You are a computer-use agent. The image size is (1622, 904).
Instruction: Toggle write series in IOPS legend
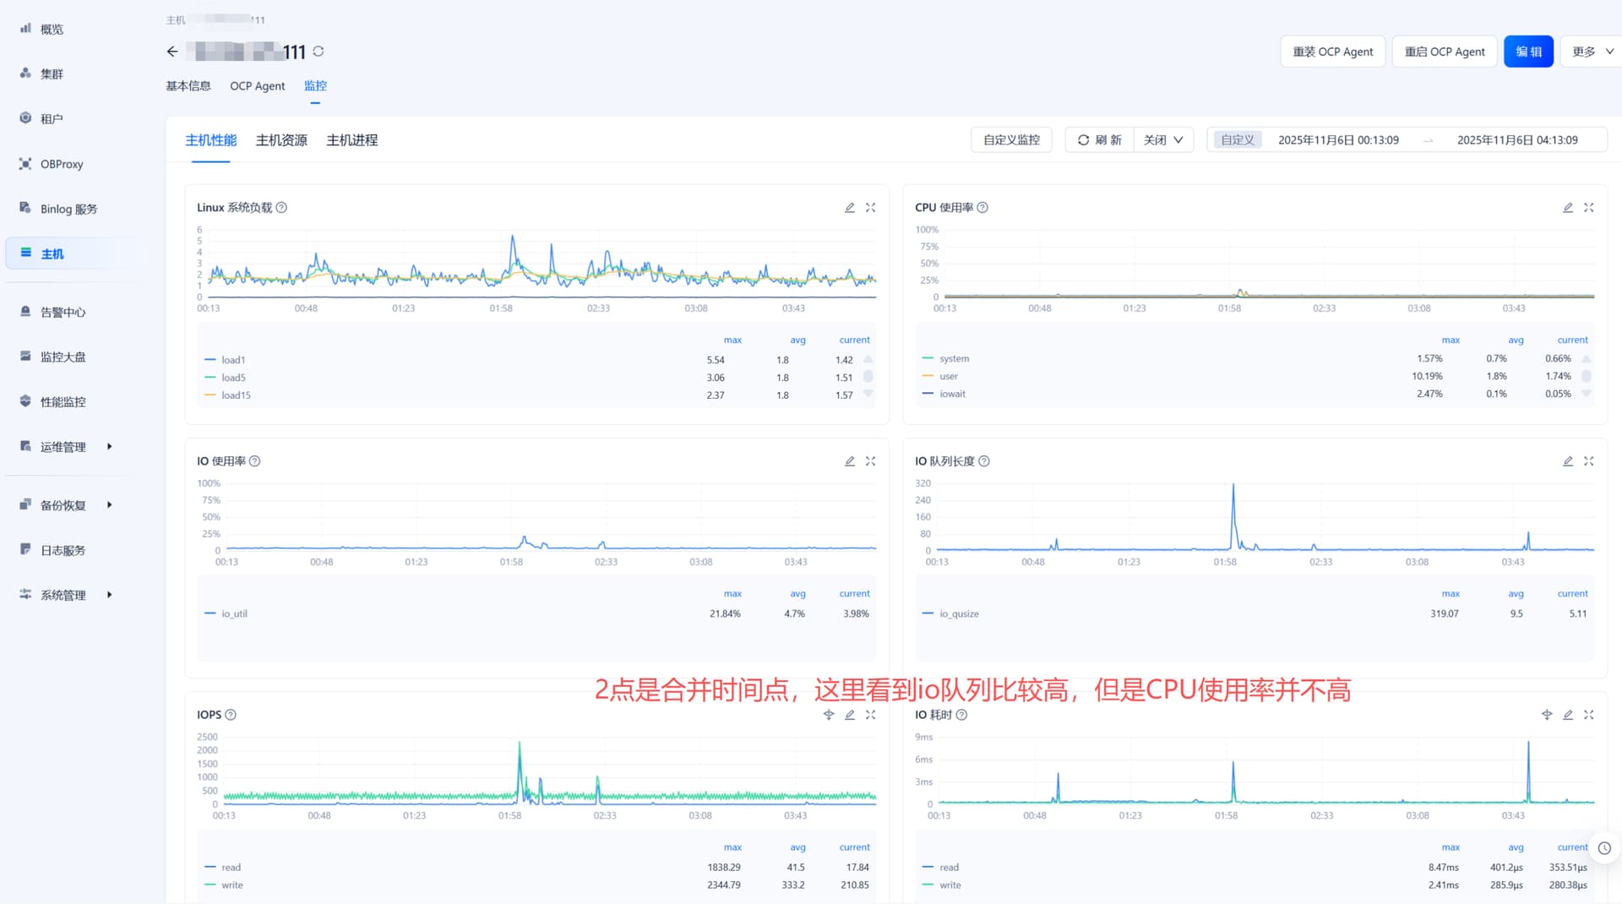pyautogui.click(x=231, y=885)
